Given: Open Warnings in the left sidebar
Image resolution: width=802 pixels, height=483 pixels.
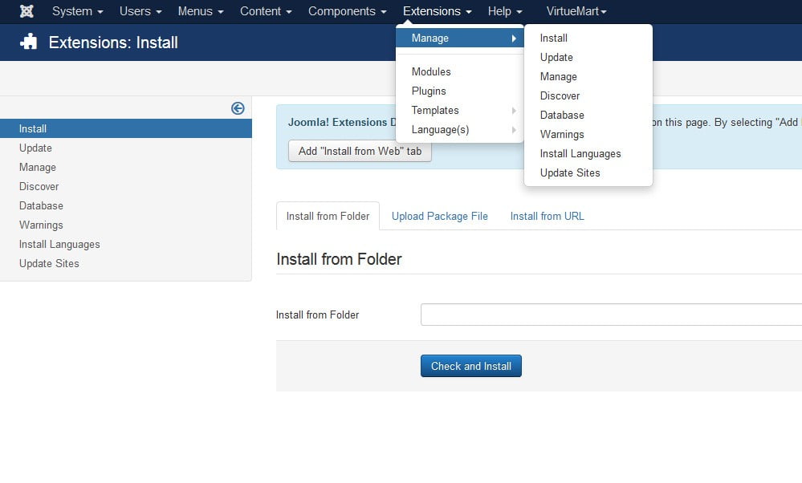Looking at the screenshot, I should (41, 225).
